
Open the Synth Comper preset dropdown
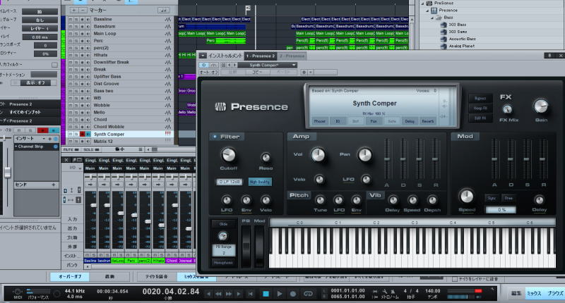pyautogui.click(x=268, y=65)
